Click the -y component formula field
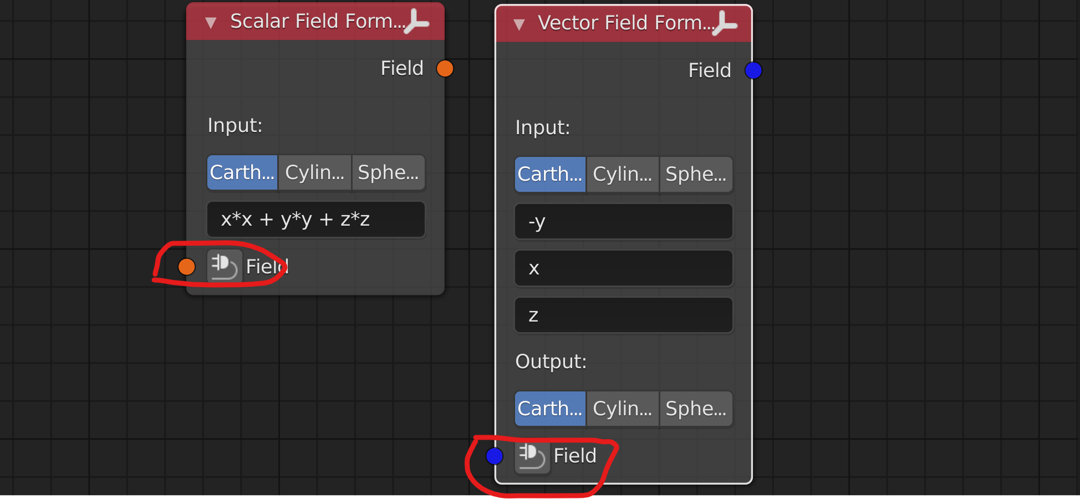The width and height of the screenshot is (1080, 499). coord(624,222)
